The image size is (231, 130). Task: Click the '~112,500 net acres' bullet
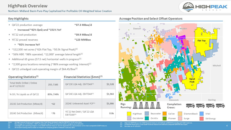45,49
